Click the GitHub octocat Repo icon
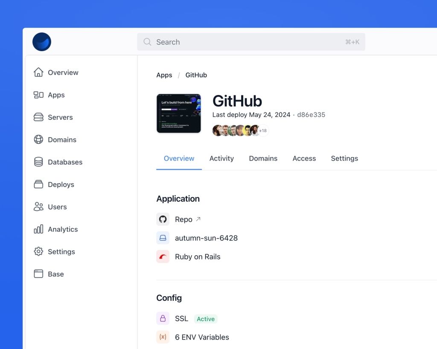 pyautogui.click(x=163, y=219)
